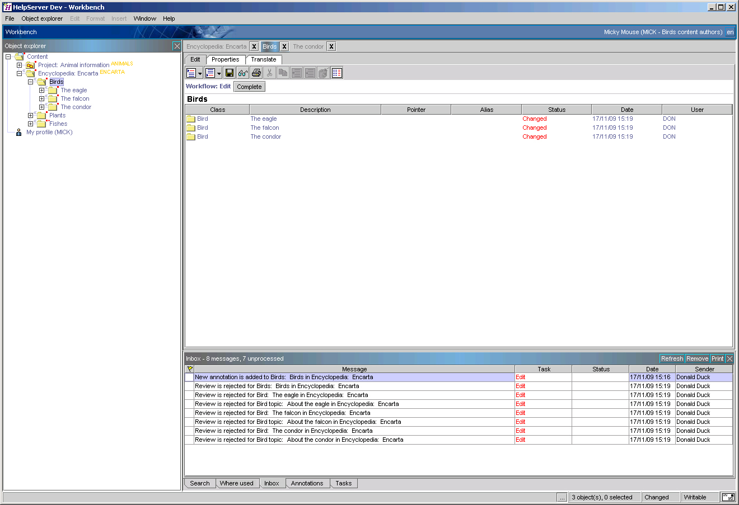Switch to the Translate tab

(264, 59)
